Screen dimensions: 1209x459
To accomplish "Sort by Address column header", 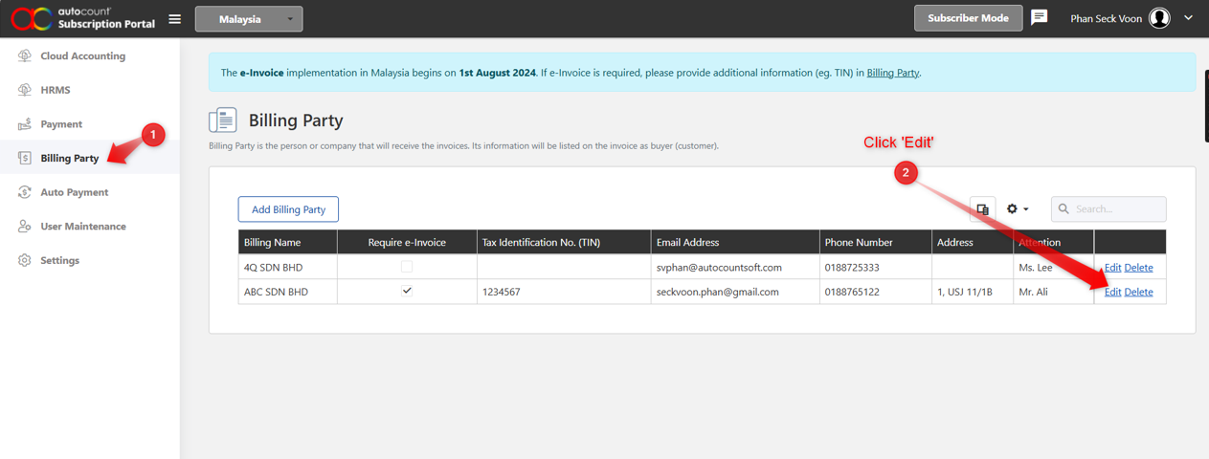I will coord(973,242).
